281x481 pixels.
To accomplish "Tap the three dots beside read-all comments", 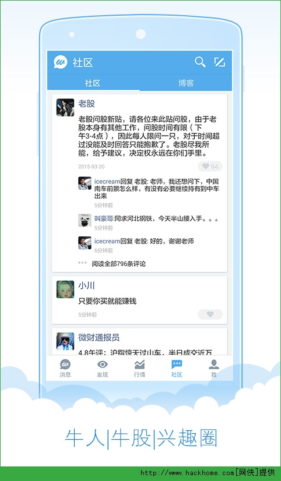I will point(82,263).
